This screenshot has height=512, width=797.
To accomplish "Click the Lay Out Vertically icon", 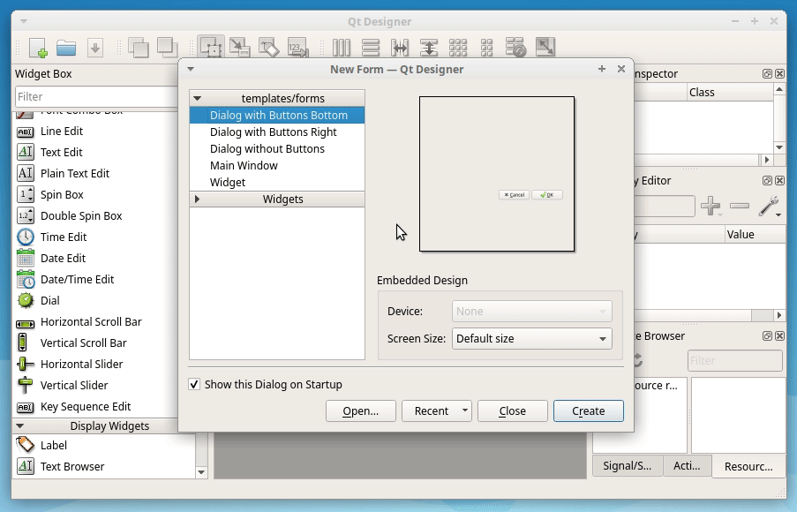I will click(368, 47).
